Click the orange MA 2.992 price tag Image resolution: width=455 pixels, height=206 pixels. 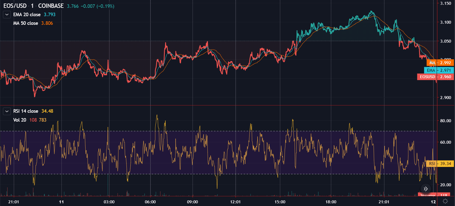coord(440,63)
